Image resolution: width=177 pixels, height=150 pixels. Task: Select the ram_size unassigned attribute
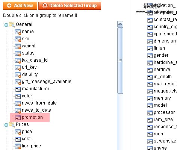pyautogui.click(x=163, y=120)
